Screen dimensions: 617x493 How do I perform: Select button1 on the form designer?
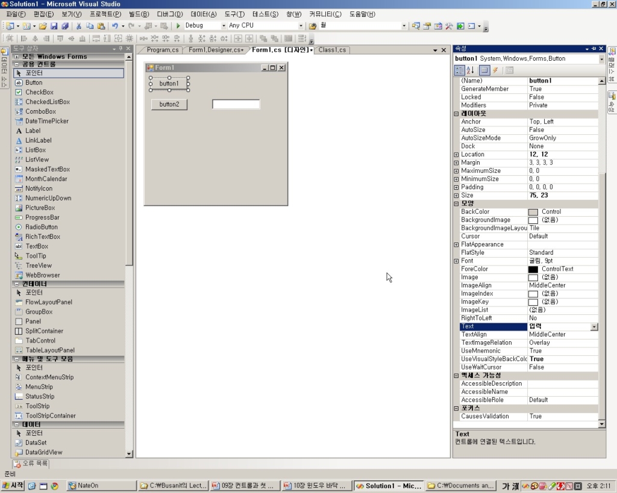tap(169, 84)
